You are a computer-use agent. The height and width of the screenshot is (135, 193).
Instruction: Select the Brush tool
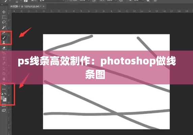[x=4, y=37]
